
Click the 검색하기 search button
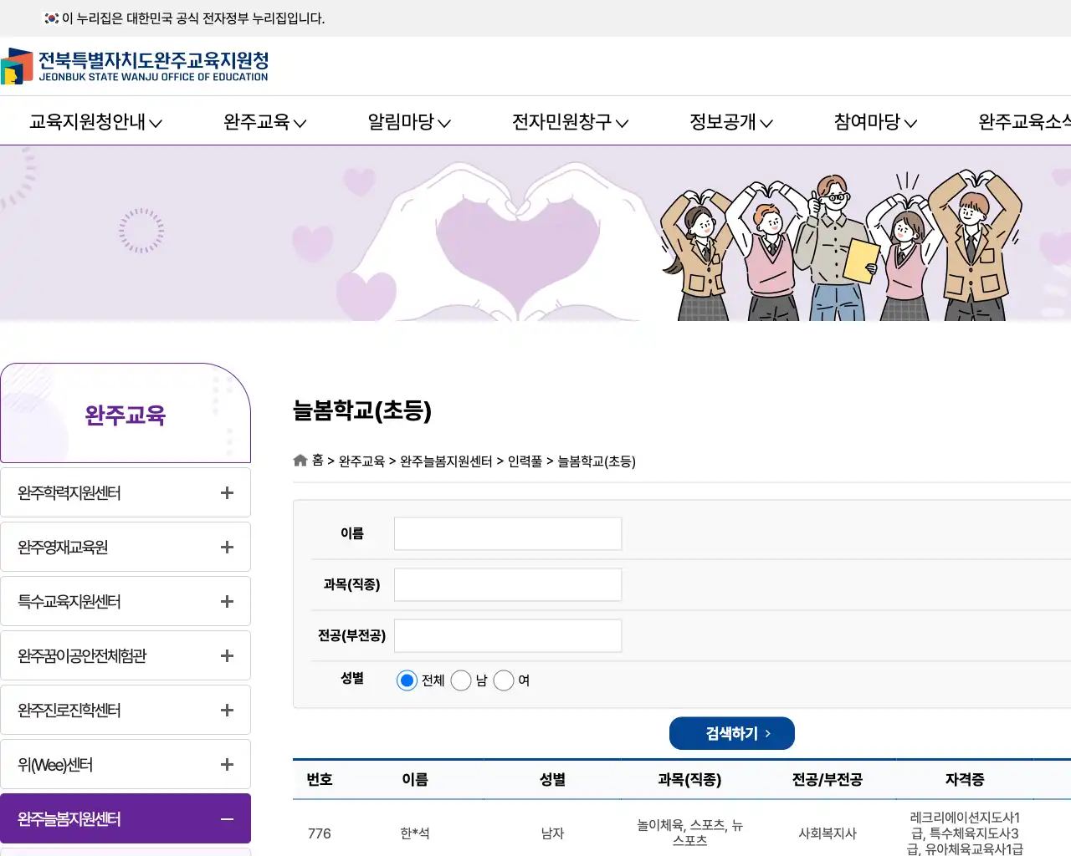(731, 733)
